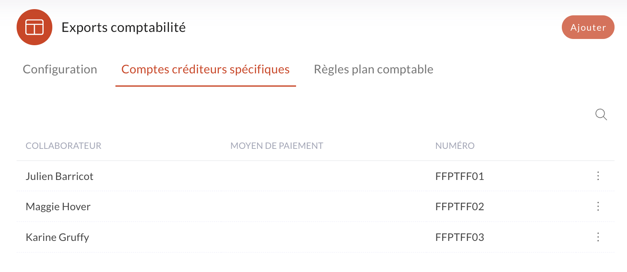Select Comptes créditeurs spécifiques tab

click(x=206, y=69)
